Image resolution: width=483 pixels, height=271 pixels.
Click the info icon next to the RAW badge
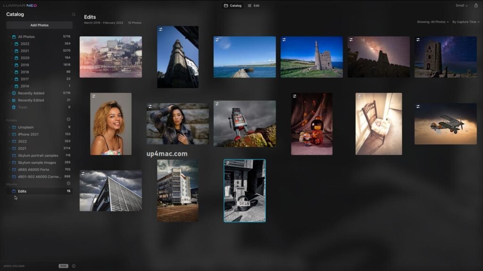(x=75, y=265)
